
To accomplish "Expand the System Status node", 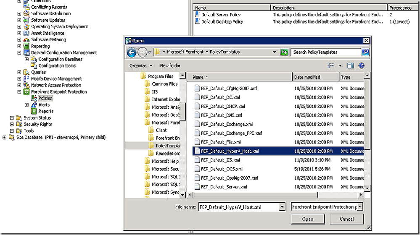I will [x=12, y=117].
